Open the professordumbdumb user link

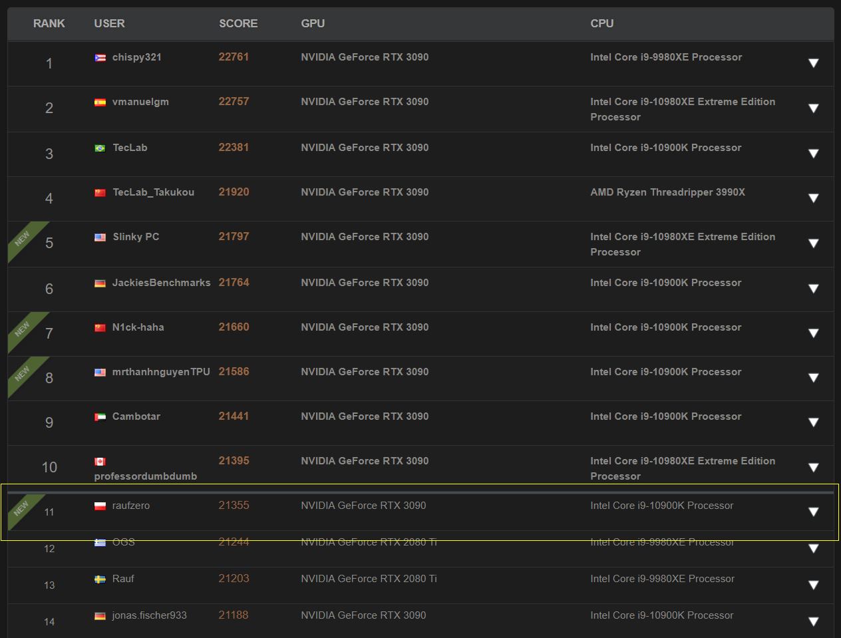point(146,476)
